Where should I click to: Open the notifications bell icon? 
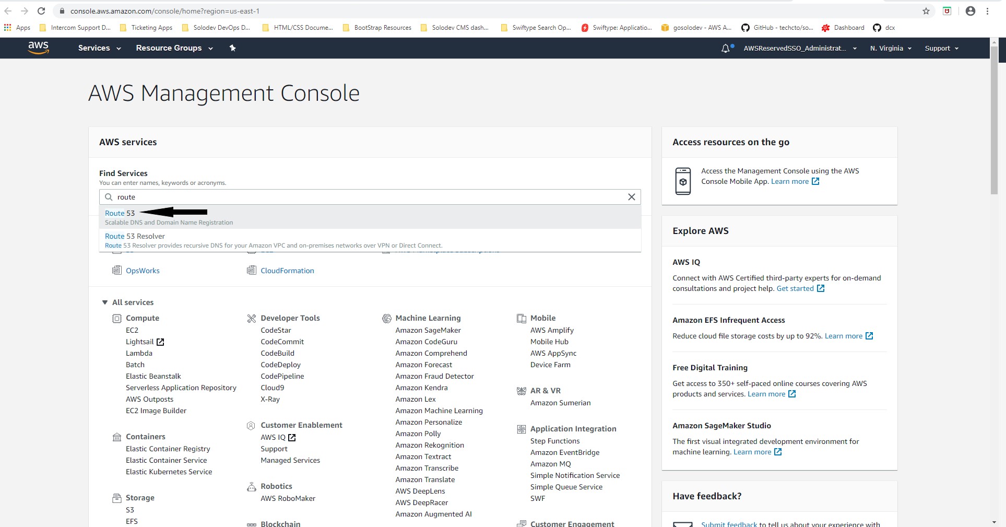(x=726, y=48)
